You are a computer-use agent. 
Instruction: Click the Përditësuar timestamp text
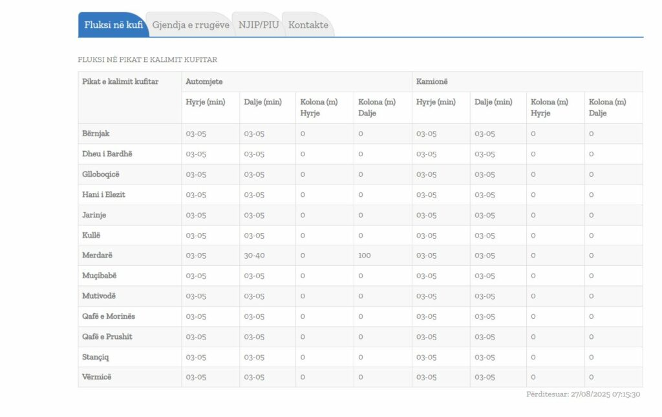tap(583, 394)
